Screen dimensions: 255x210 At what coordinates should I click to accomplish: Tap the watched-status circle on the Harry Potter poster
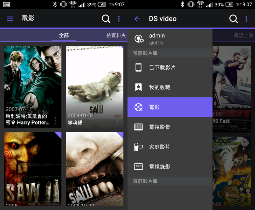click(x=55, y=48)
